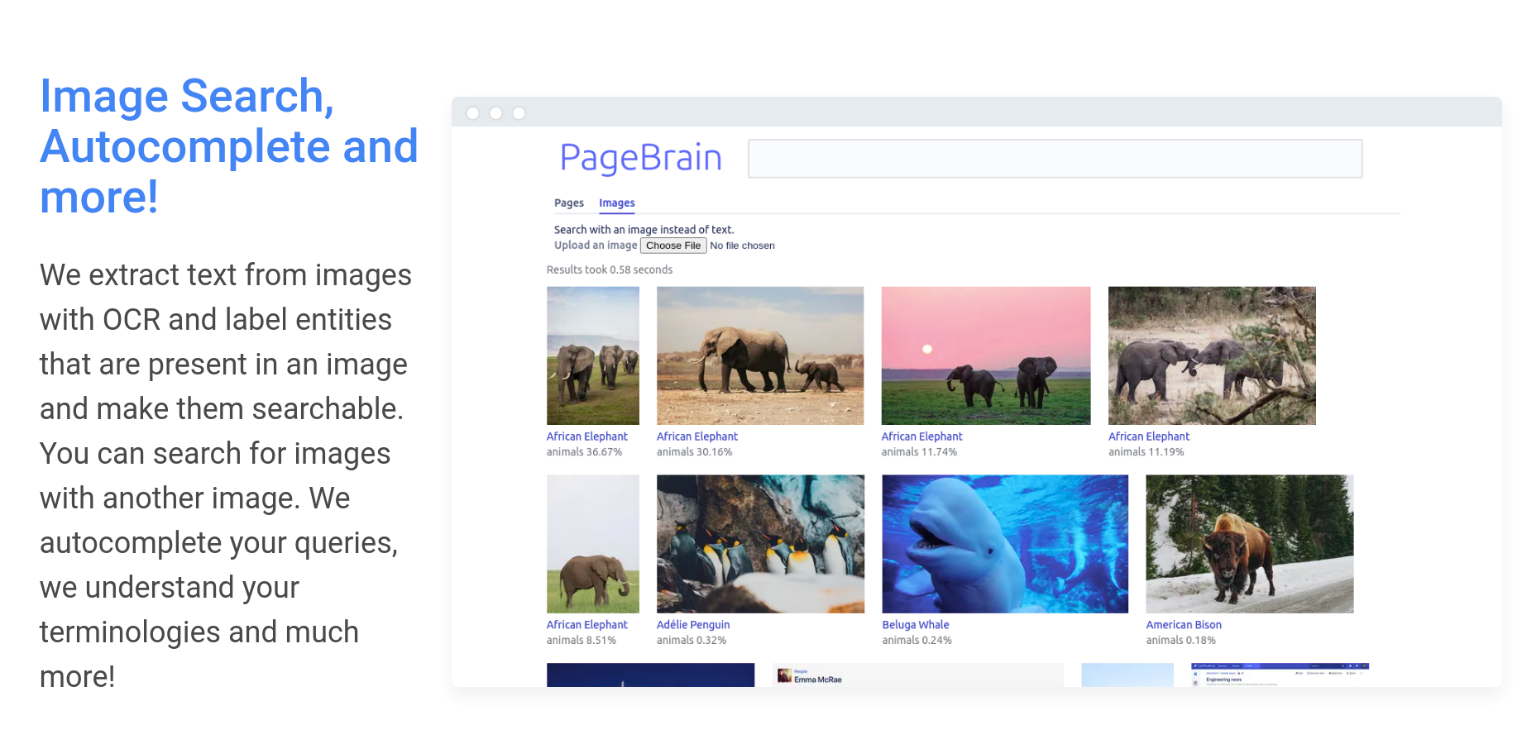Click the American Bison link
This screenshot has height=744, width=1522.
point(1184,625)
